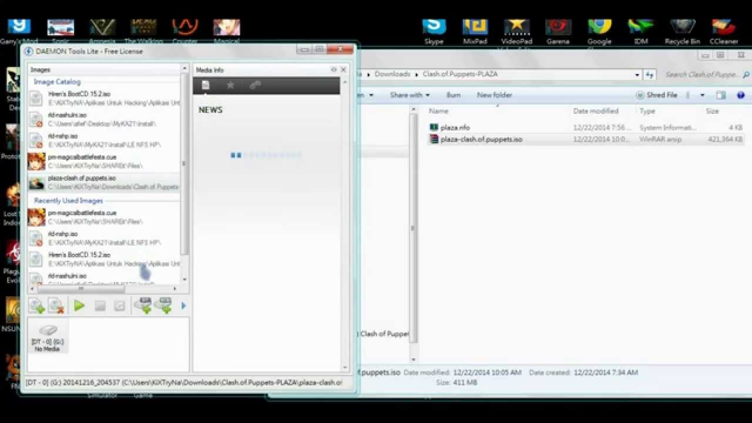Click the Recently Used Images heading
This screenshot has height=423, width=752.
tap(68, 201)
